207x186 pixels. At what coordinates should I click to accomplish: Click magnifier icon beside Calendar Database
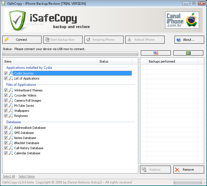point(11,153)
